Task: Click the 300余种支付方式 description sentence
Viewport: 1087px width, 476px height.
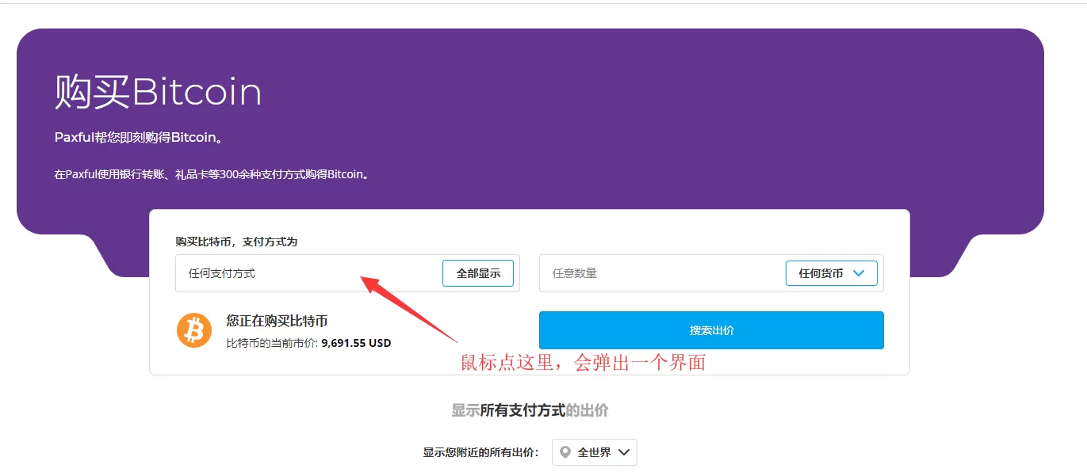Action: (212, 174)
